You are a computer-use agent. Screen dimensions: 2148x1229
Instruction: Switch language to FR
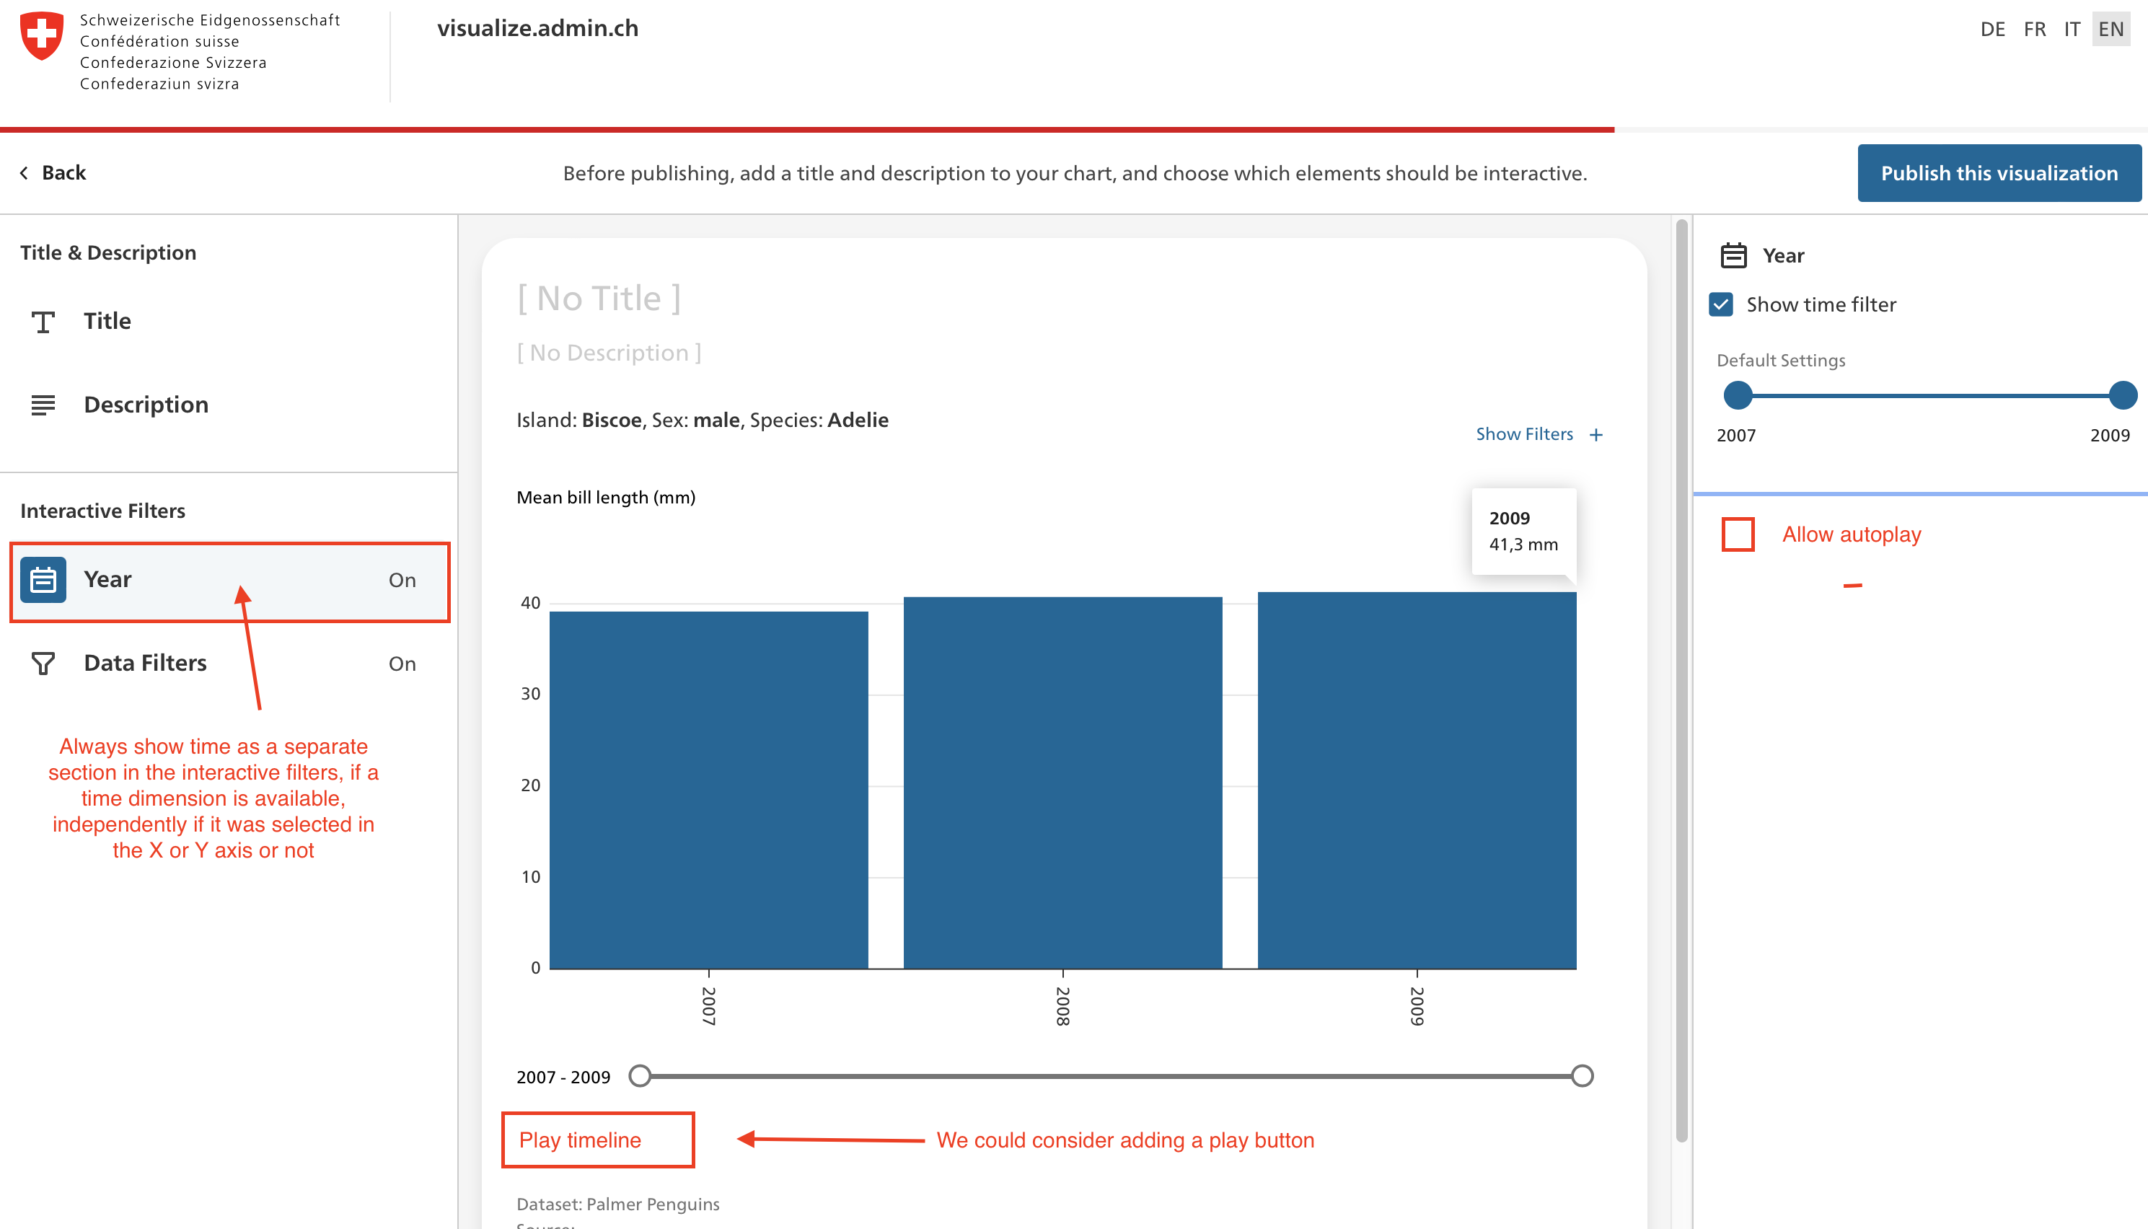tap(2034, 29)
